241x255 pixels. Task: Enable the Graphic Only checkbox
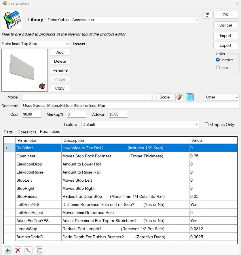point(206,124)
